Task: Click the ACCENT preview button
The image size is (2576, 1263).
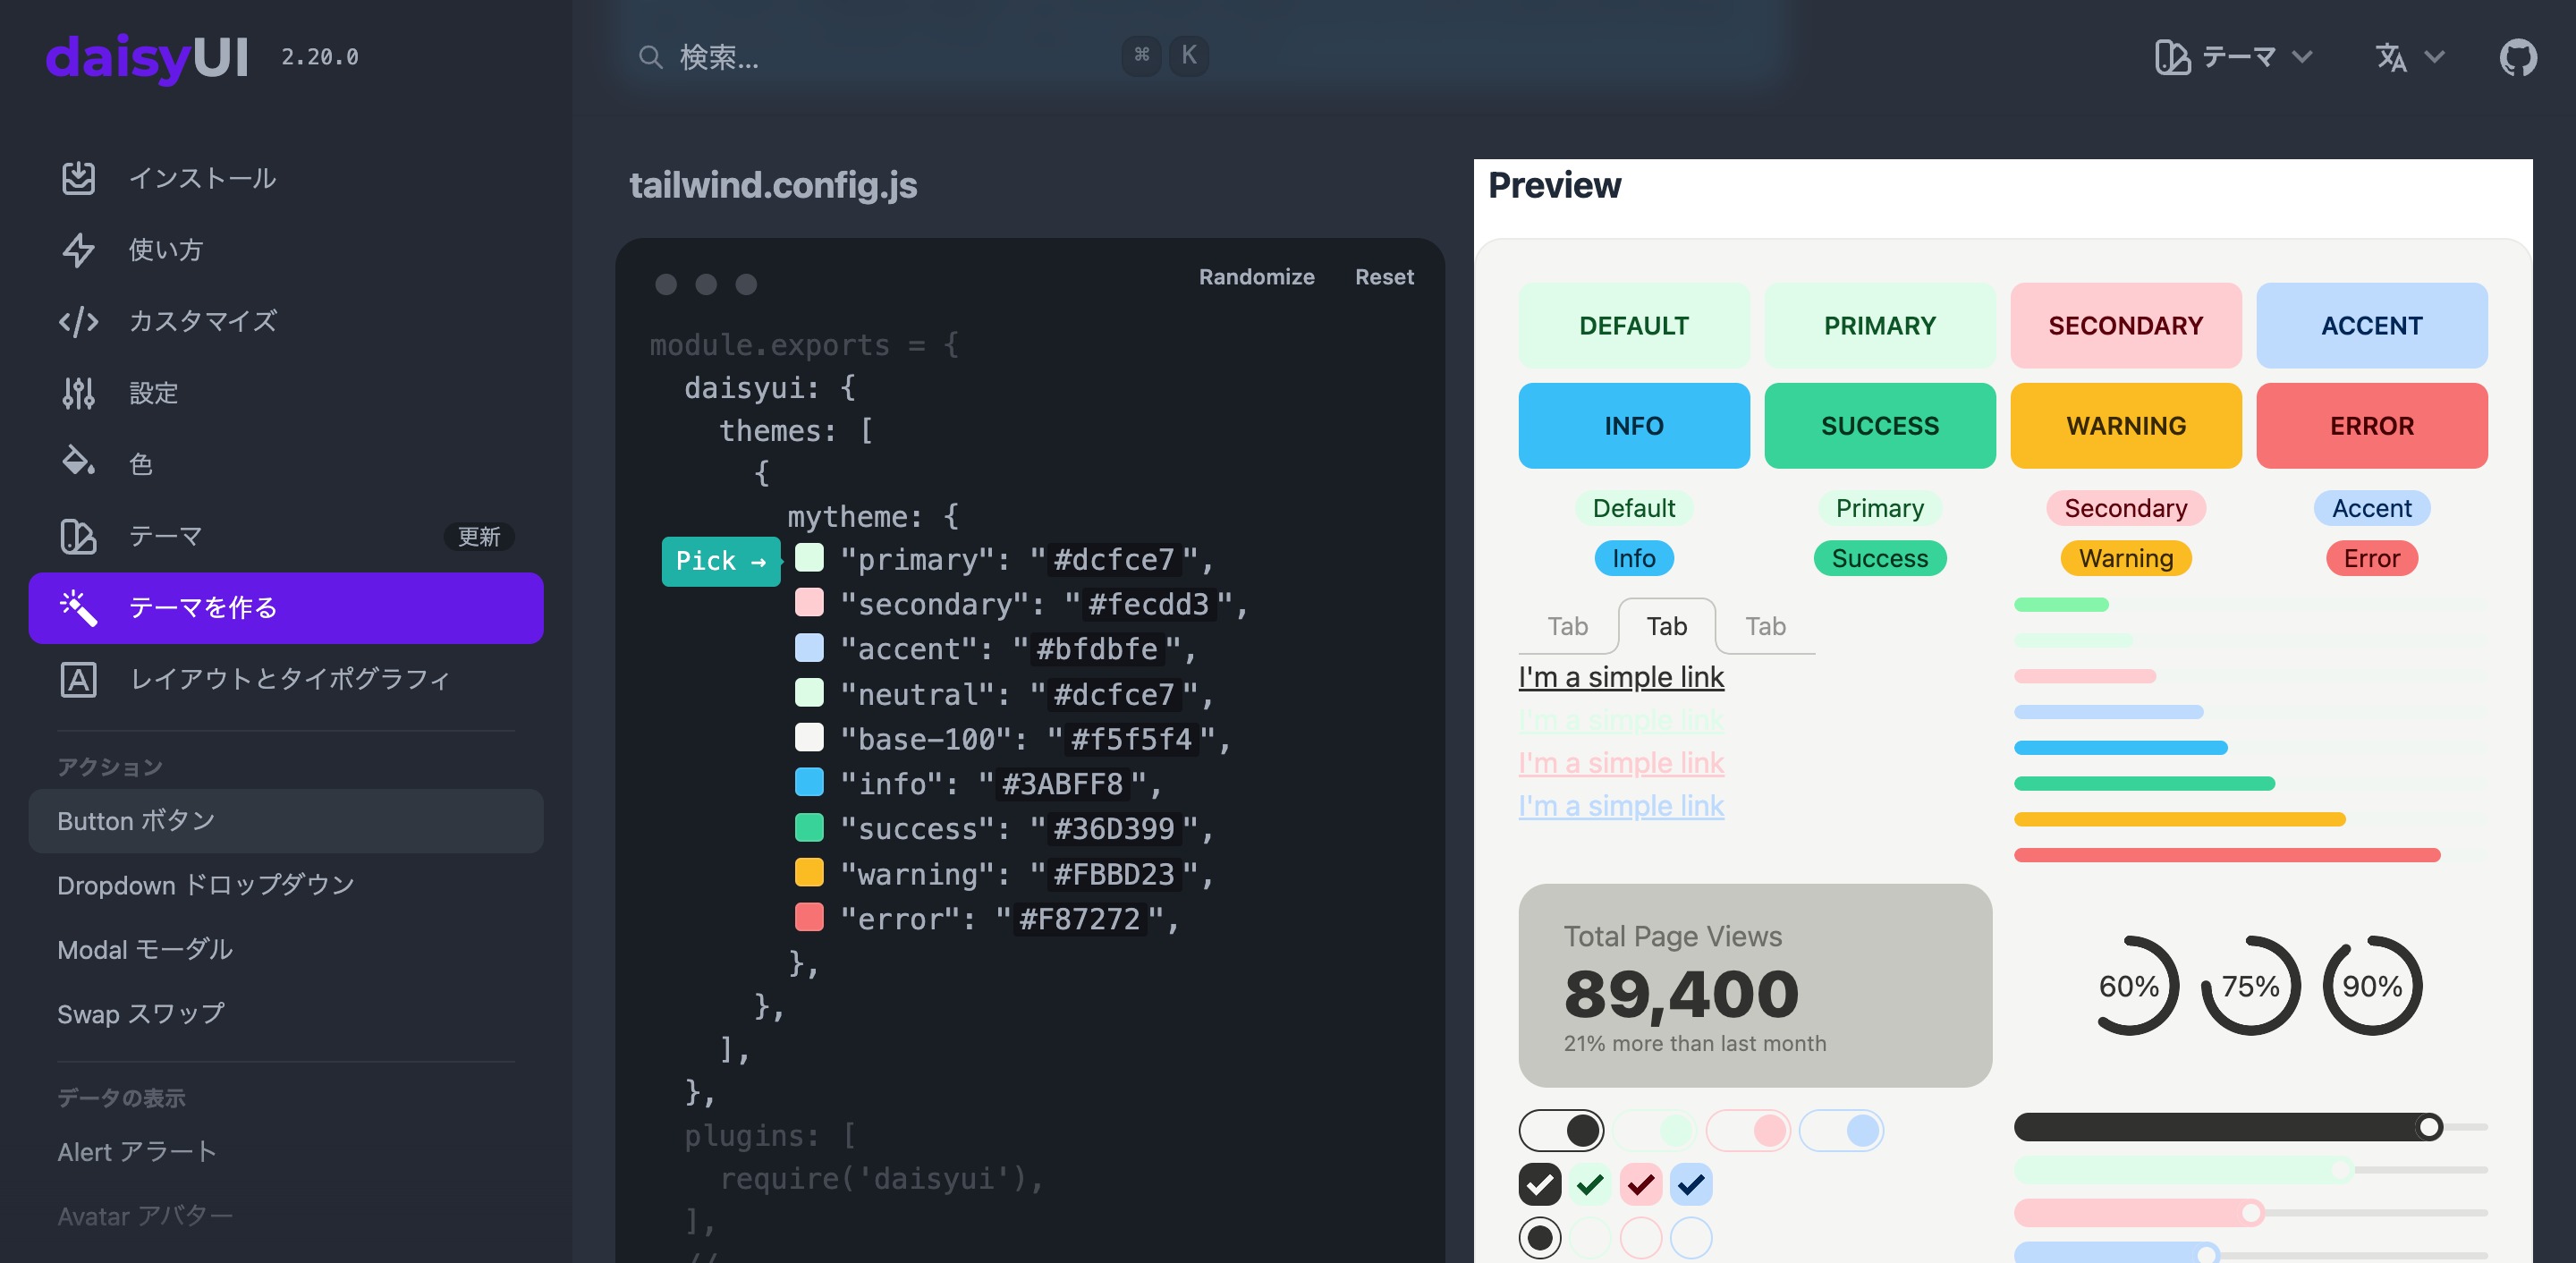Action: 2372,326
